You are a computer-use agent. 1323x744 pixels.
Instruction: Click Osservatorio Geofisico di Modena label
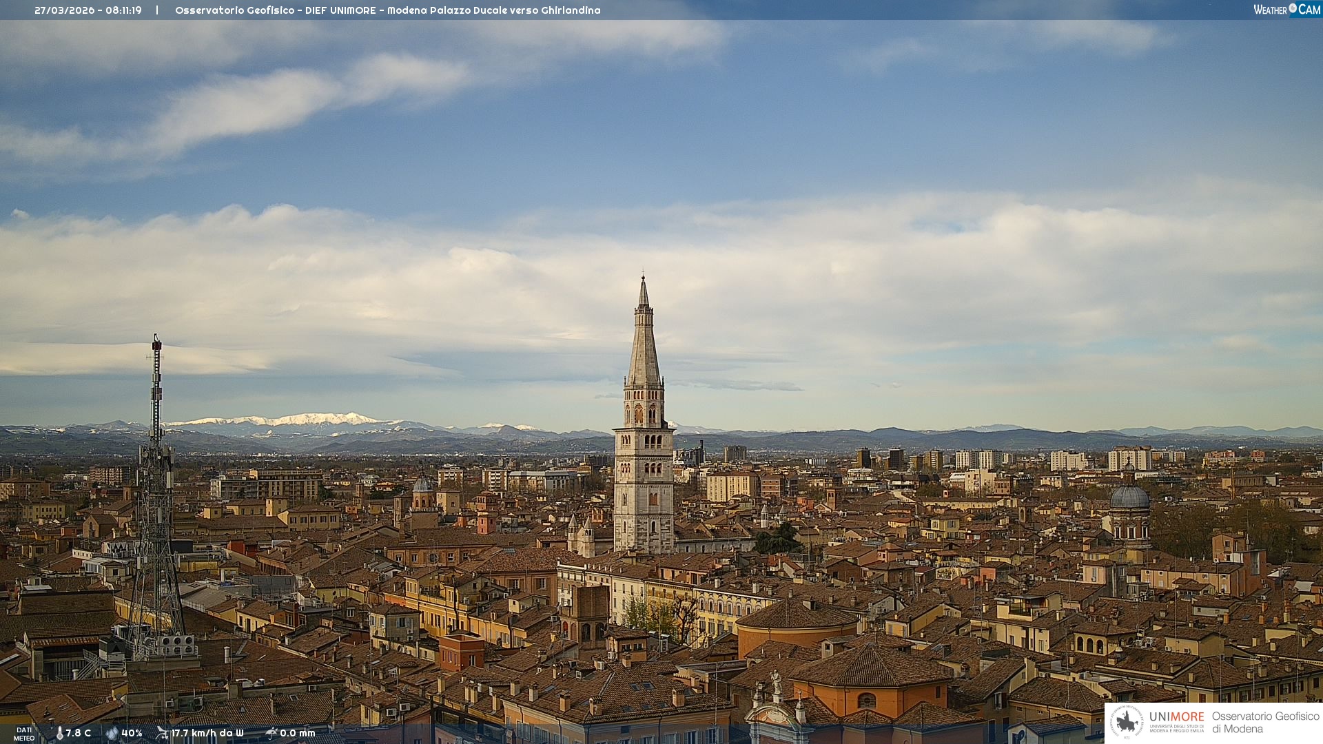pos(1265,722)
